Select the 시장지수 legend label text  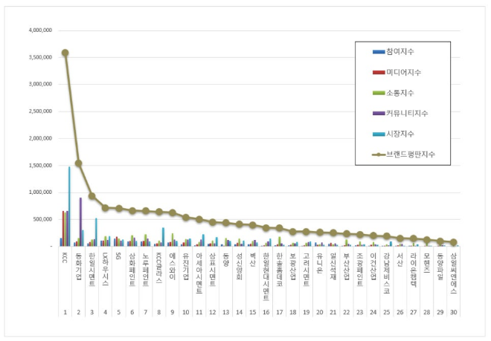click(x=399, y=134)
